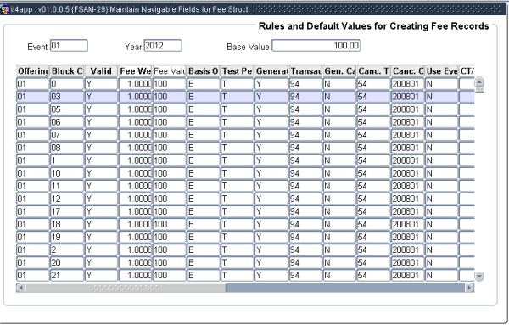Click Transac 94 cell in block 12 row
Image resolution: width=509 pixels, height=325 pixels.
pyautogui.click(x=305, y=199)
